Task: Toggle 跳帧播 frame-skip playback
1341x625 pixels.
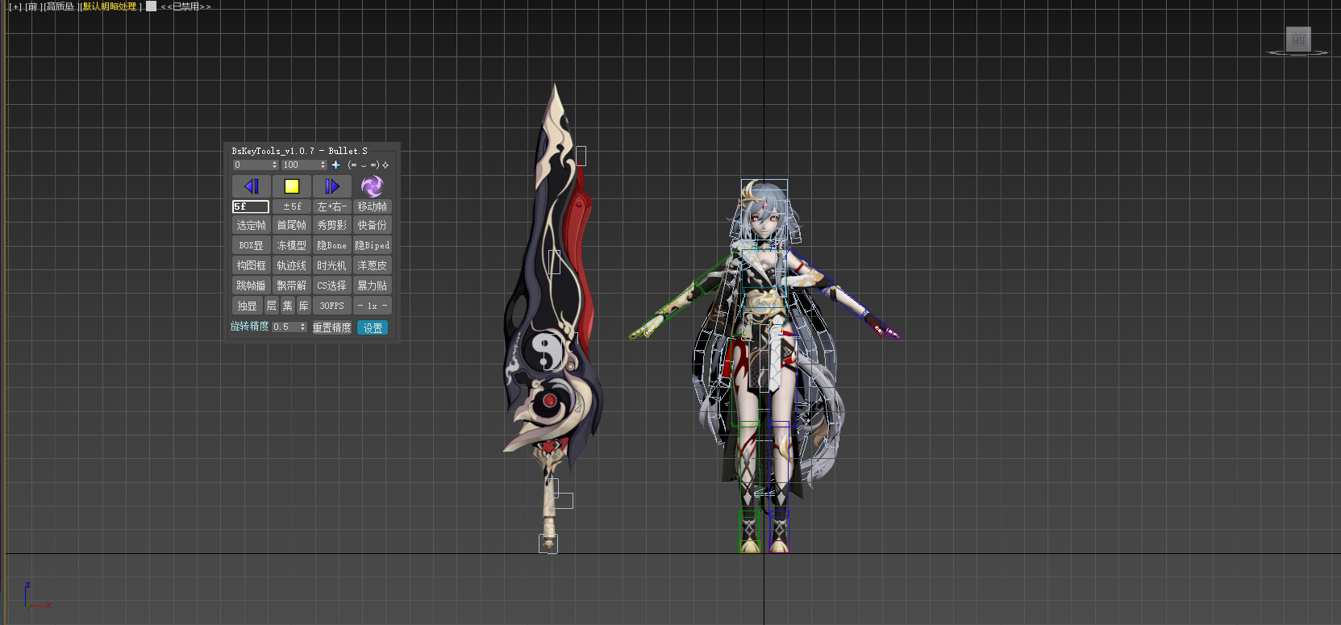Action: [x=252, y=285]
